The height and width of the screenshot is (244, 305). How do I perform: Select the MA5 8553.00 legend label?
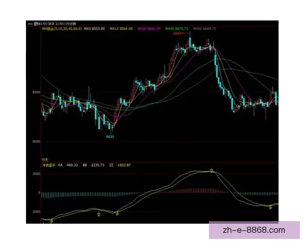pos(94,29)
